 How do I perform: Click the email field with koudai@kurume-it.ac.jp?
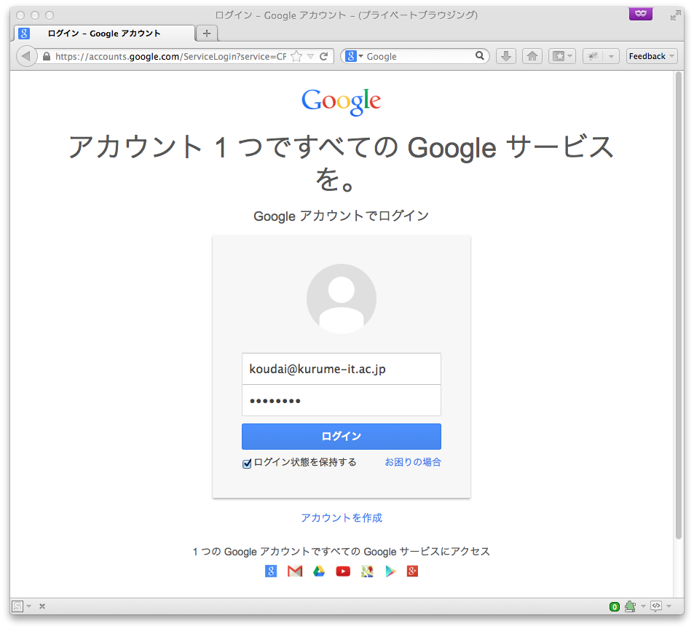(342, 369)
